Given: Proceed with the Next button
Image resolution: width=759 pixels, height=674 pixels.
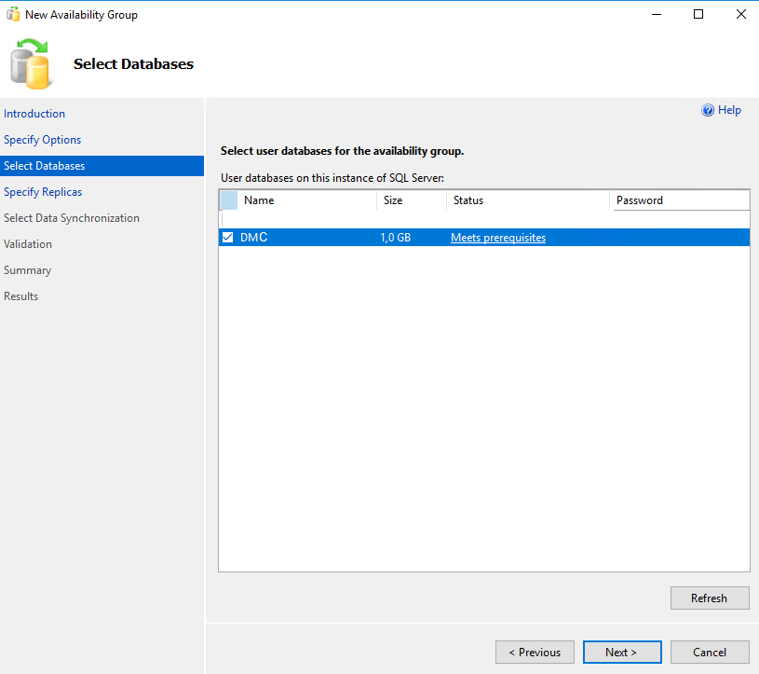Looking at the screenshot, I should 622,653.
